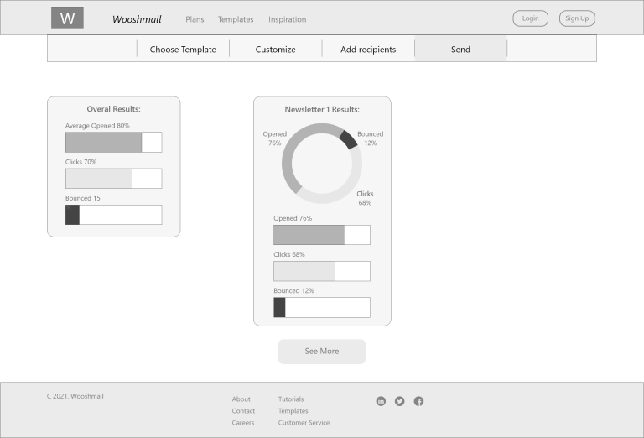Click the Newsletter Bounced 12% bar
This screenshot has width=644, height=438.
click(322, 307)
